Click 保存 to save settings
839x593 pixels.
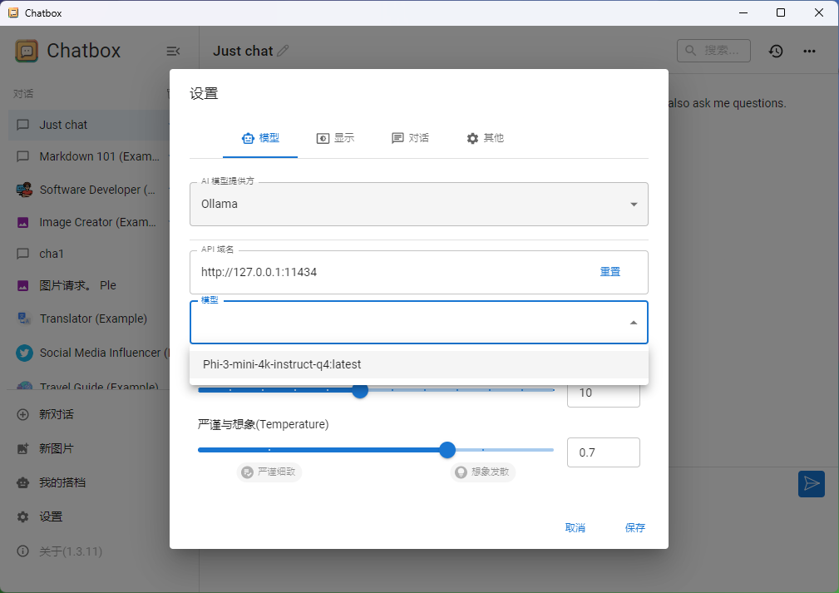coord(635,527)
